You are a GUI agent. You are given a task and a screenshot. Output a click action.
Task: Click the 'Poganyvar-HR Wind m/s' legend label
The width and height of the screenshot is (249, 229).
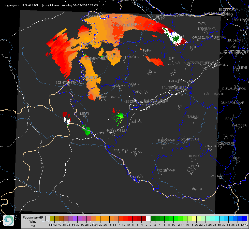33,222
